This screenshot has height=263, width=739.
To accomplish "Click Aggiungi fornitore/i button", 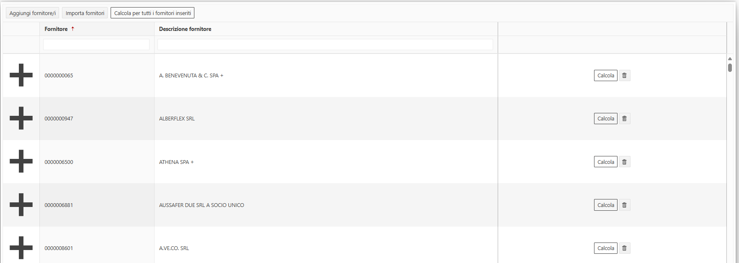I will click(32, 13).
